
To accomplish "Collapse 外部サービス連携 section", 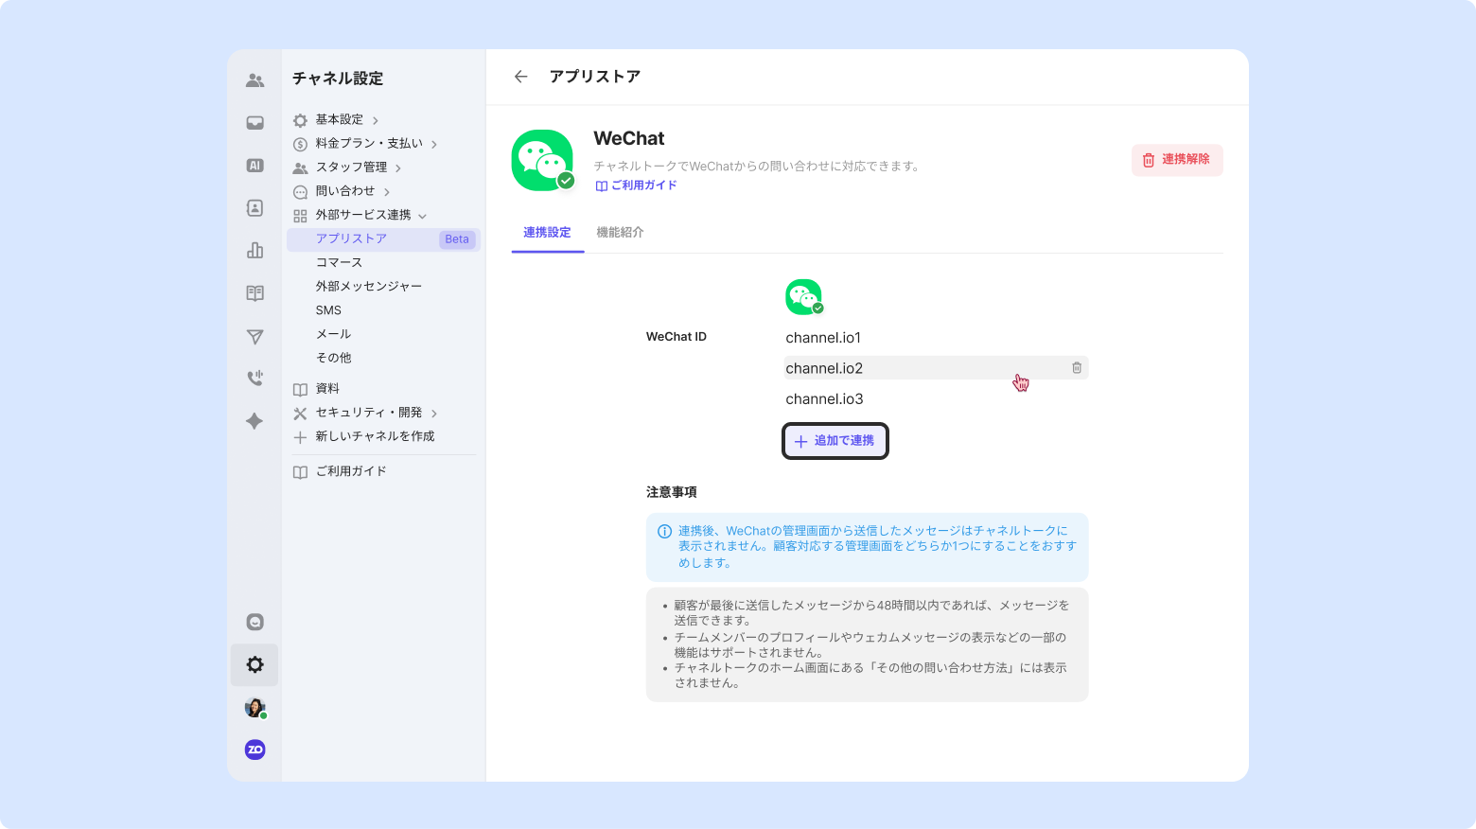I will 360,216.
